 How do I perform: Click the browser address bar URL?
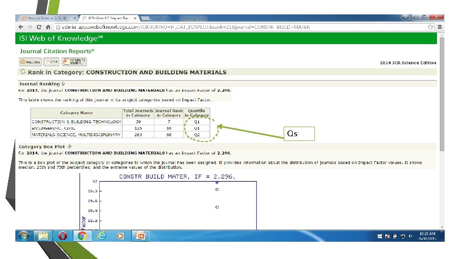(186, 27)
